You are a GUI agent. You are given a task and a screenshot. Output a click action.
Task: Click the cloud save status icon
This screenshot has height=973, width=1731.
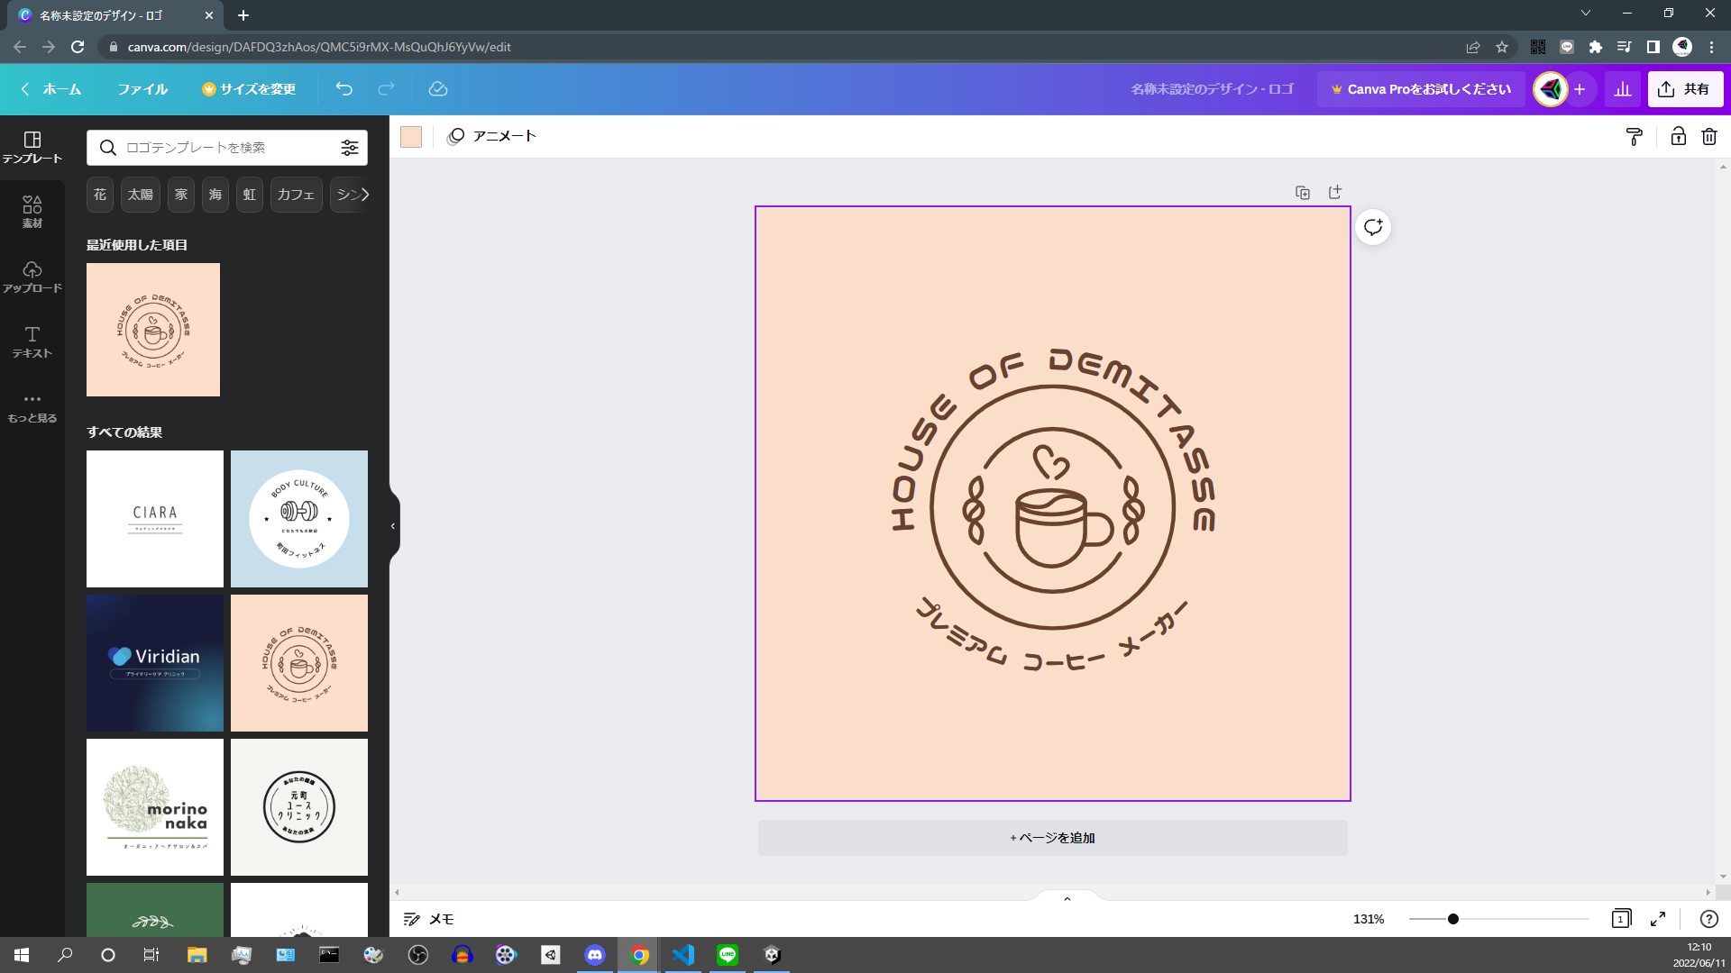[438, 88]
